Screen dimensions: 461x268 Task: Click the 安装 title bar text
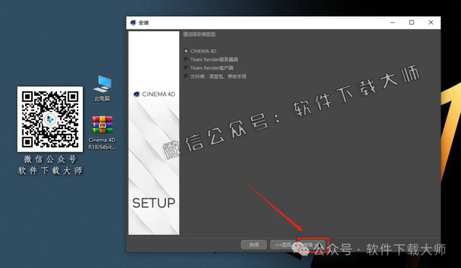(x=144, y=22)
